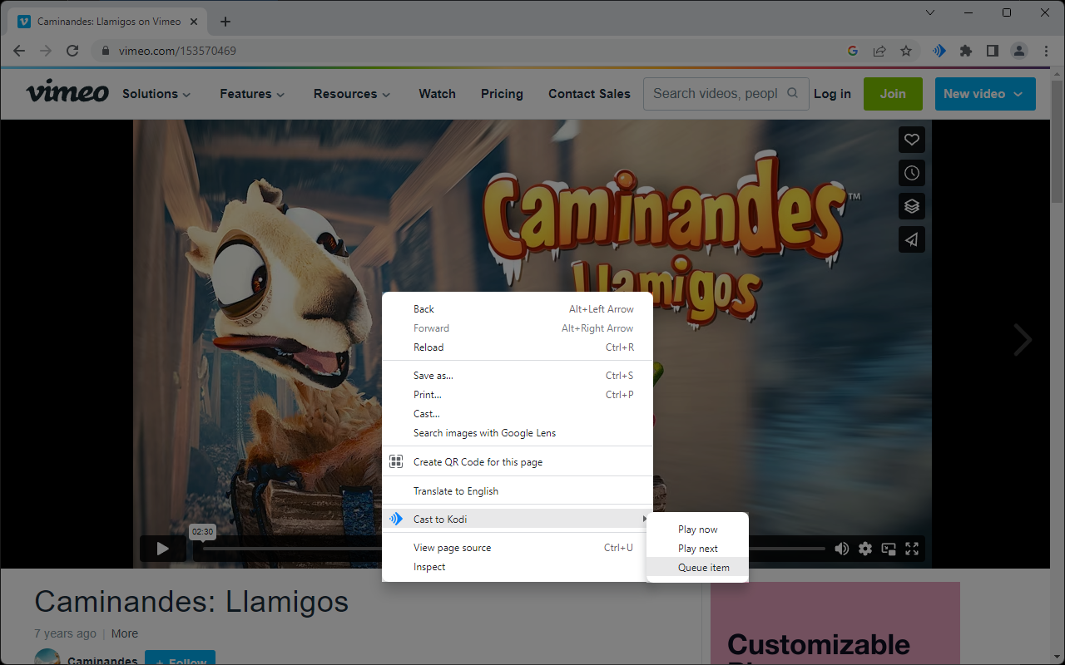Expand the Solutions menu

click(x=156, y=94)
